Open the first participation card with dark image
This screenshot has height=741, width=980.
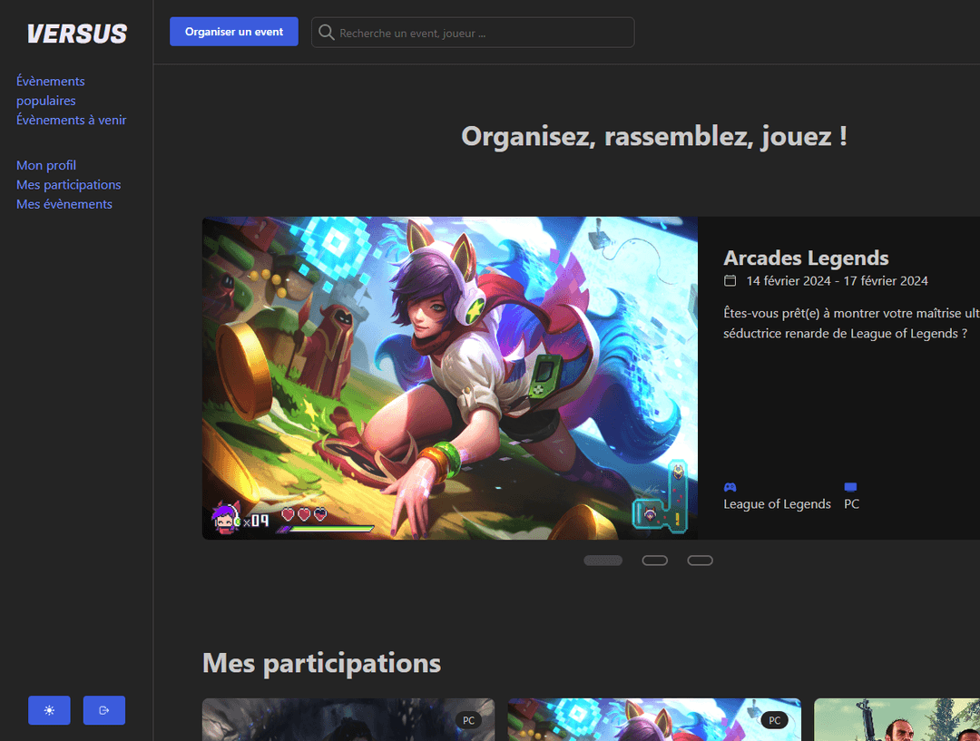(348, 720)
